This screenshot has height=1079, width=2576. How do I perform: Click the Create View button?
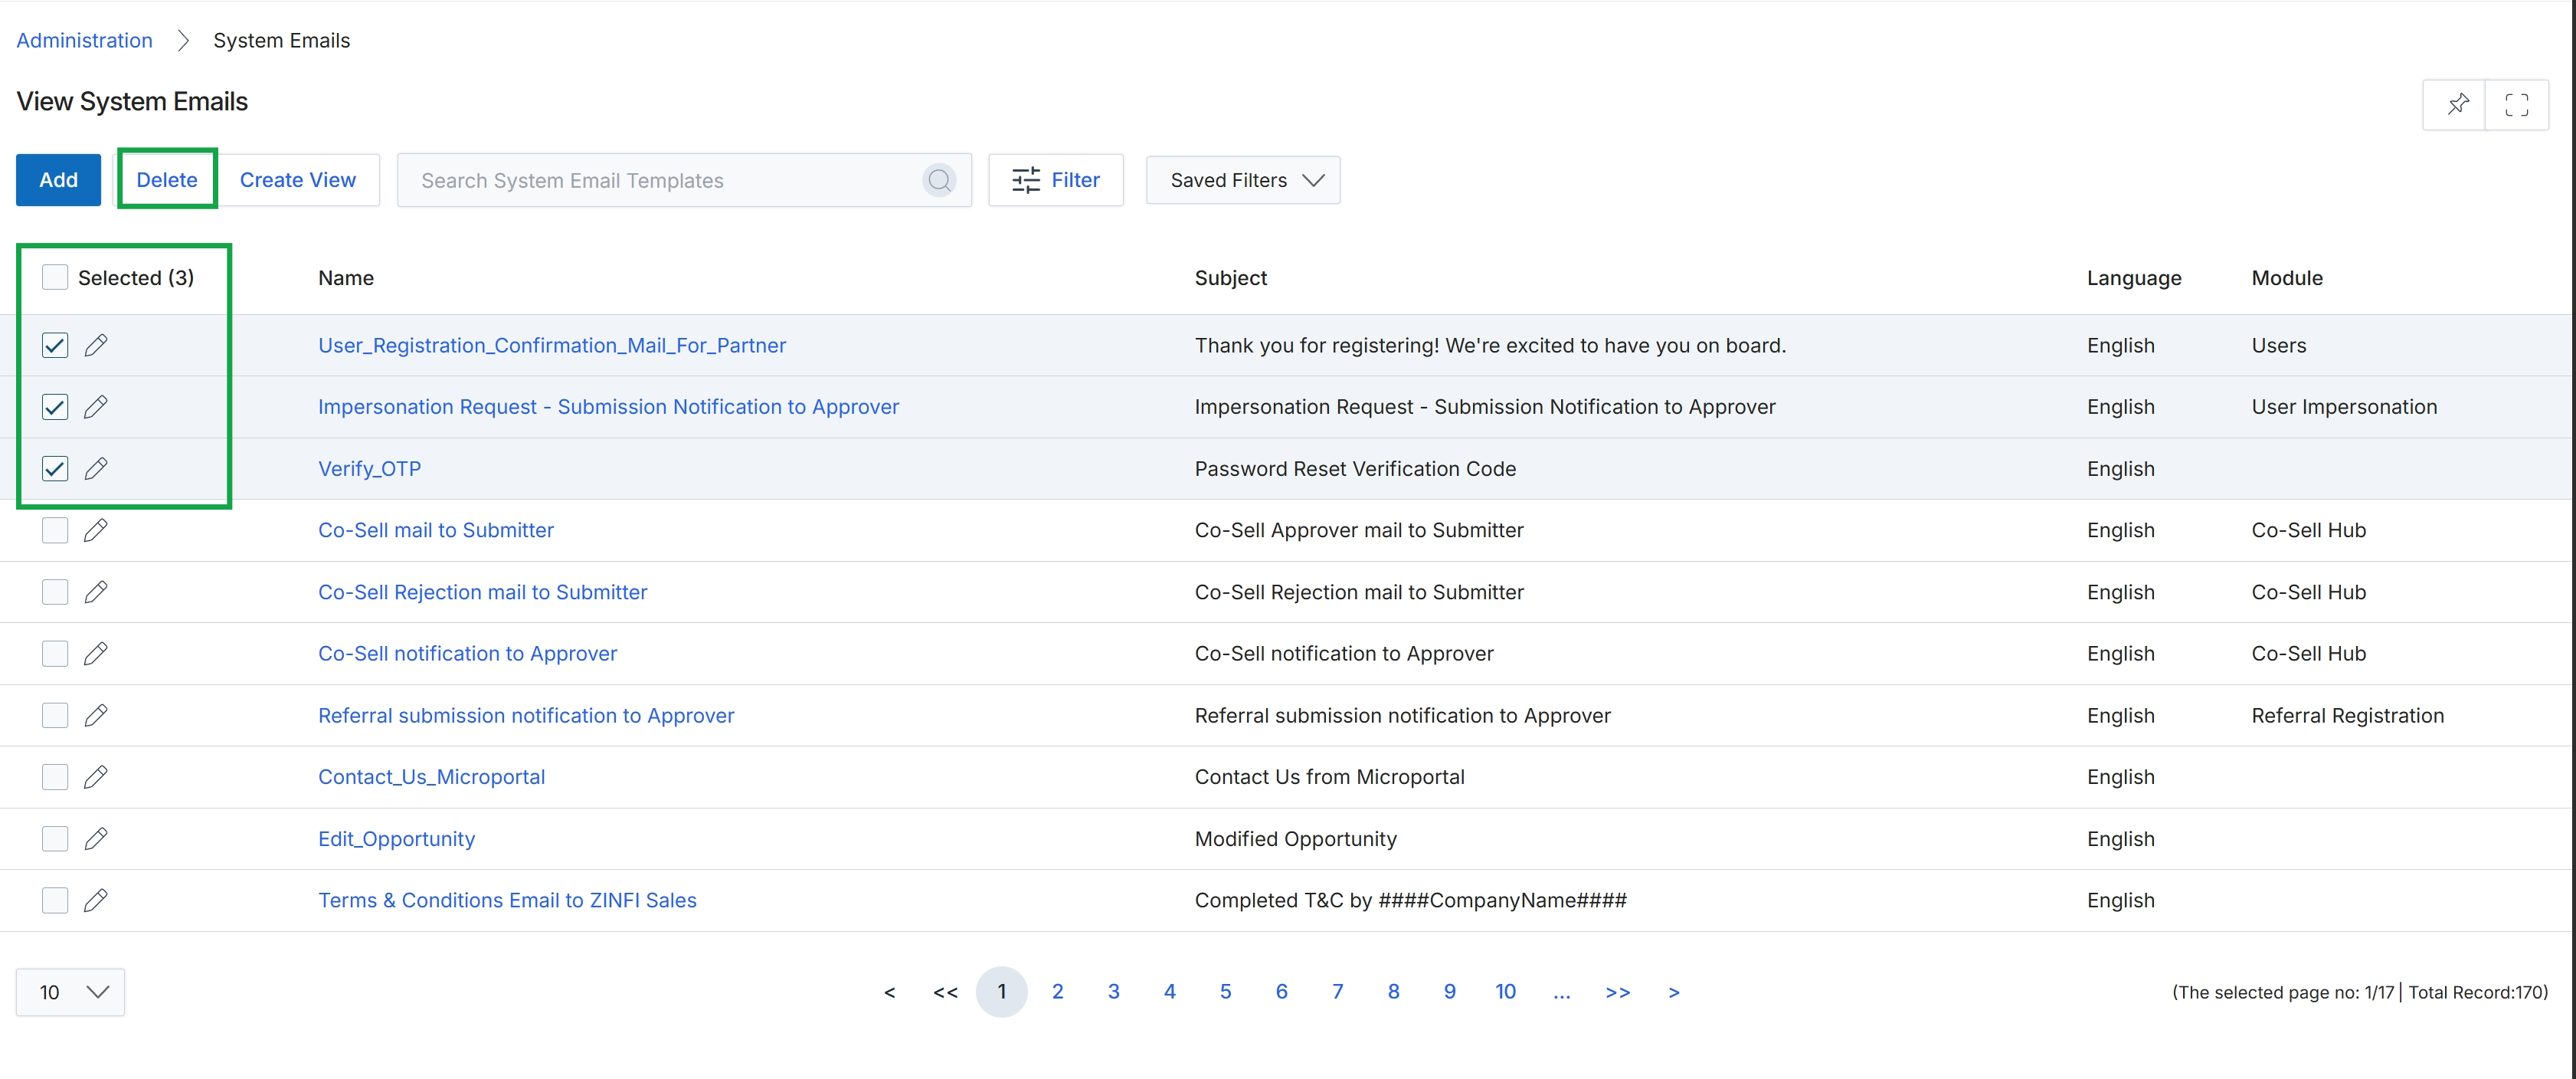297,180
